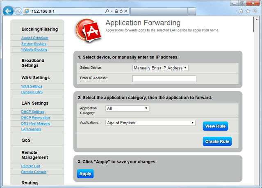Click the browser Back arrow button
This screenshot has height=188, width=262.
(8, 11)
